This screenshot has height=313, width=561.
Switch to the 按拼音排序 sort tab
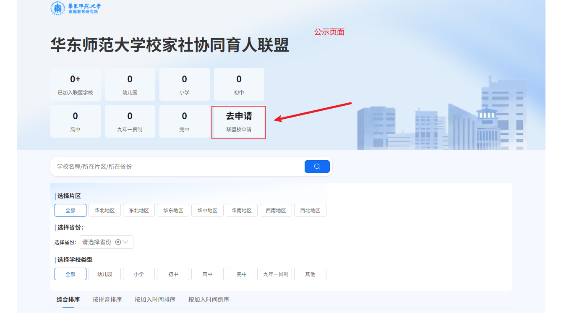[x=107, y=300]
